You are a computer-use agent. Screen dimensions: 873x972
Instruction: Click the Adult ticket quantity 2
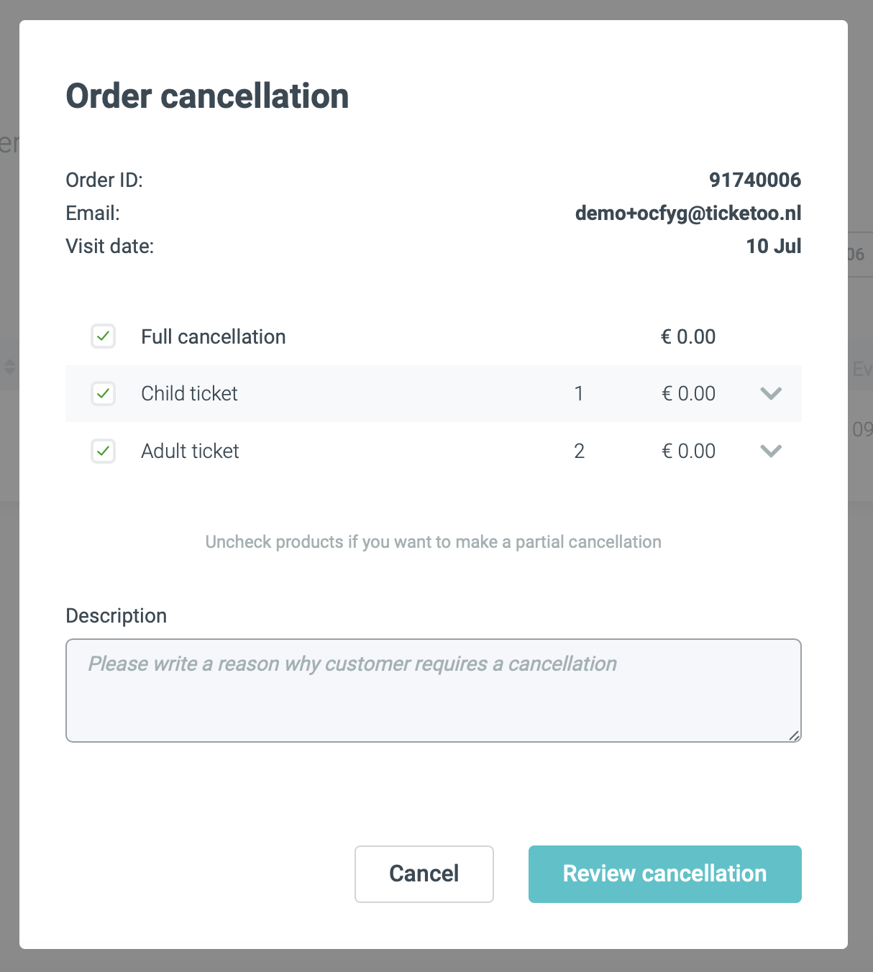coord(579,451)
